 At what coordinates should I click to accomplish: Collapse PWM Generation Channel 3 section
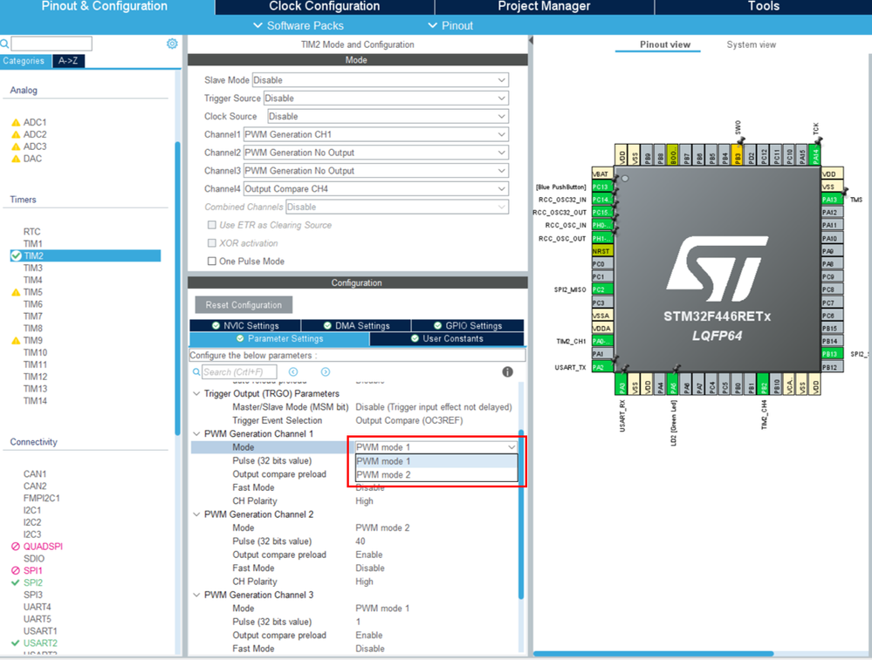click(197, 595)
